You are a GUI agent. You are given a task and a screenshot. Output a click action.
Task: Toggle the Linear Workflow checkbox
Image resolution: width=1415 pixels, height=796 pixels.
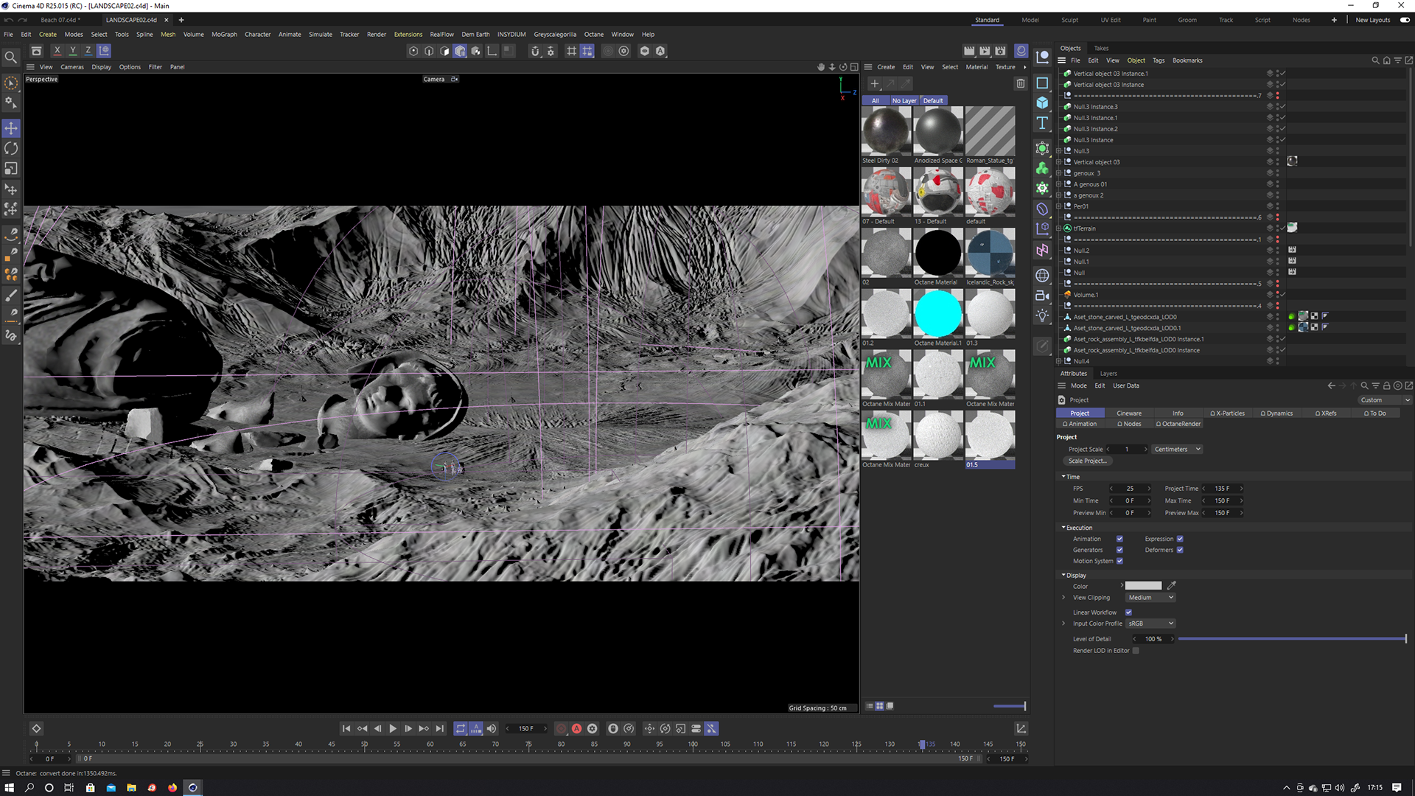click(1128, 612)
